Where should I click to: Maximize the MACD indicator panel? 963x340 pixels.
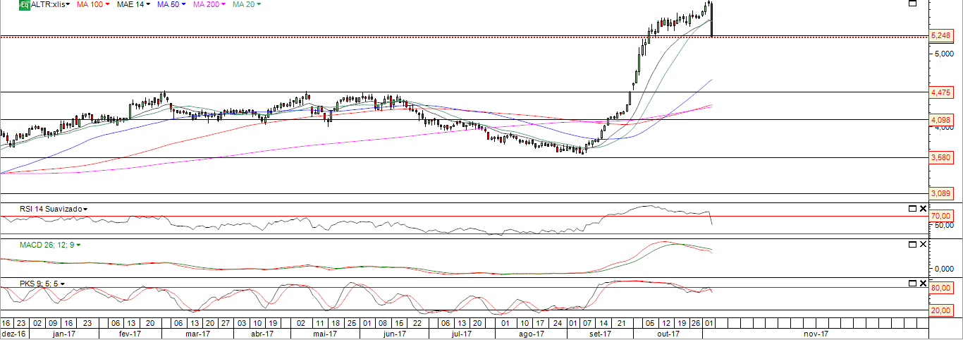point(912,245)
